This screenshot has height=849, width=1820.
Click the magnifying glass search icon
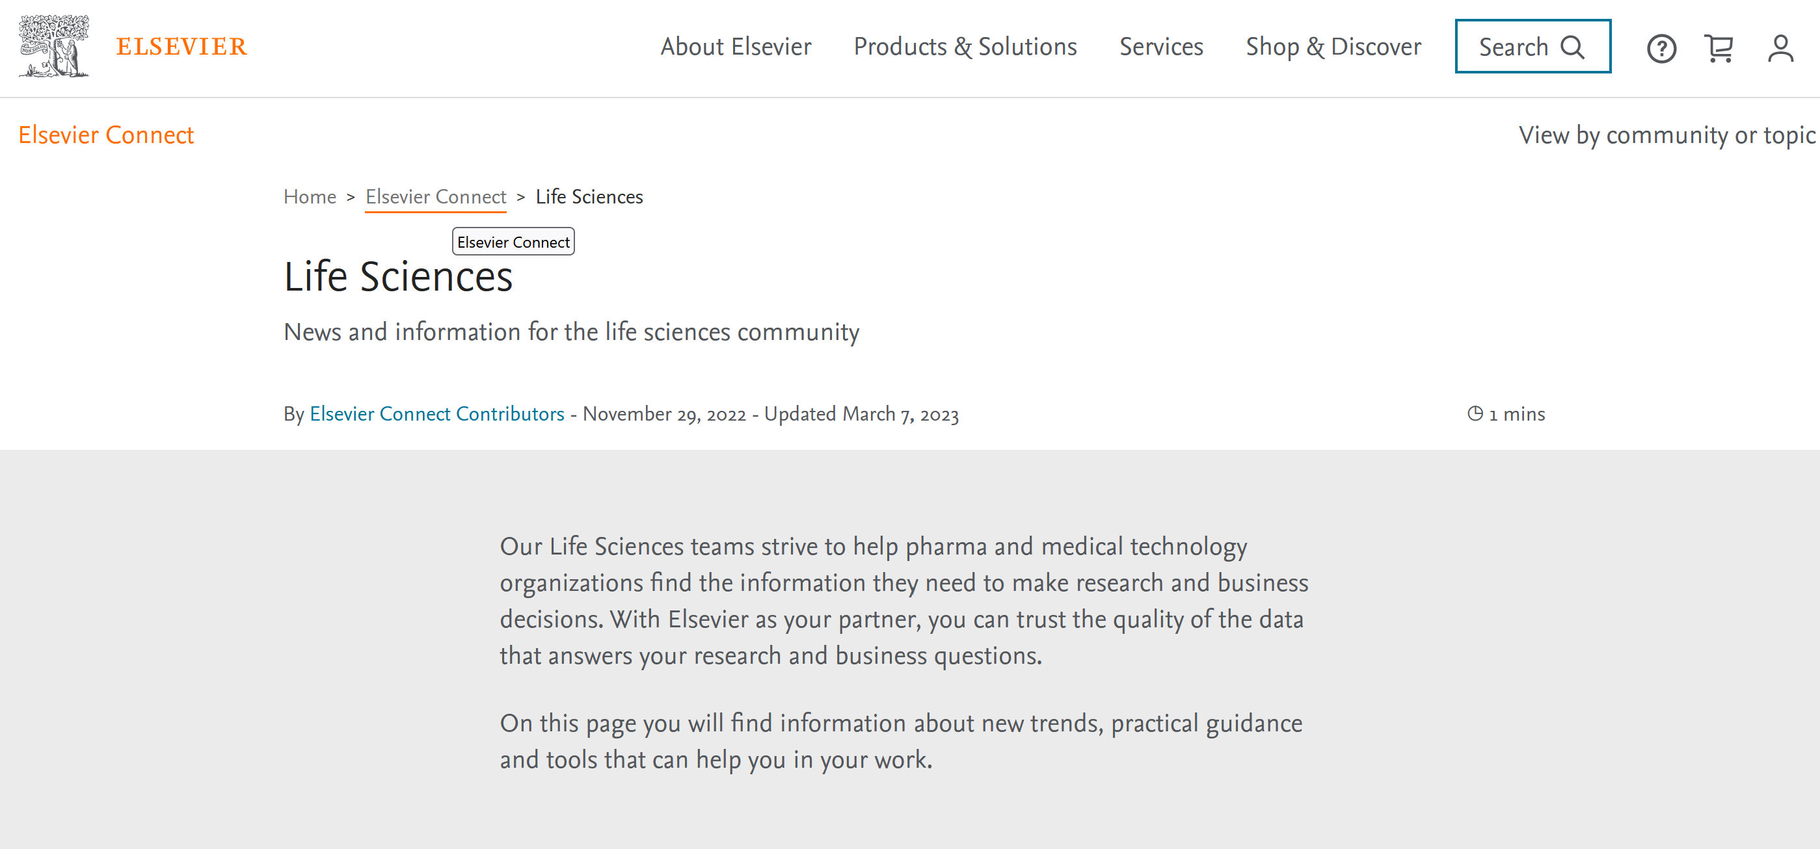[1573, 47]
